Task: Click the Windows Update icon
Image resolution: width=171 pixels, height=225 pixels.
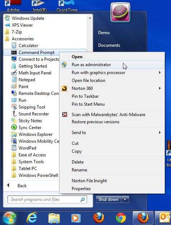Action: pyautogui.click(x=7, y=18)
